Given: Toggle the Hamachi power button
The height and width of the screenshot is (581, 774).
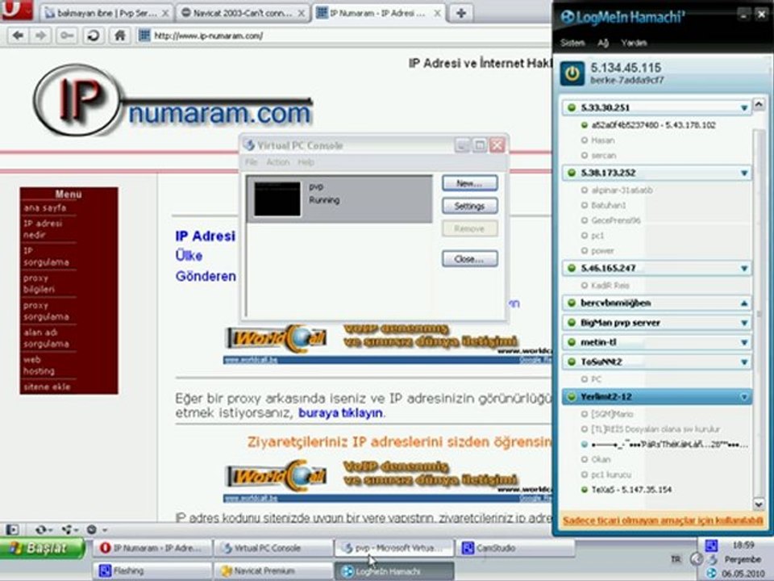Looking at the screenshot, I should click(x=572, y=73).
